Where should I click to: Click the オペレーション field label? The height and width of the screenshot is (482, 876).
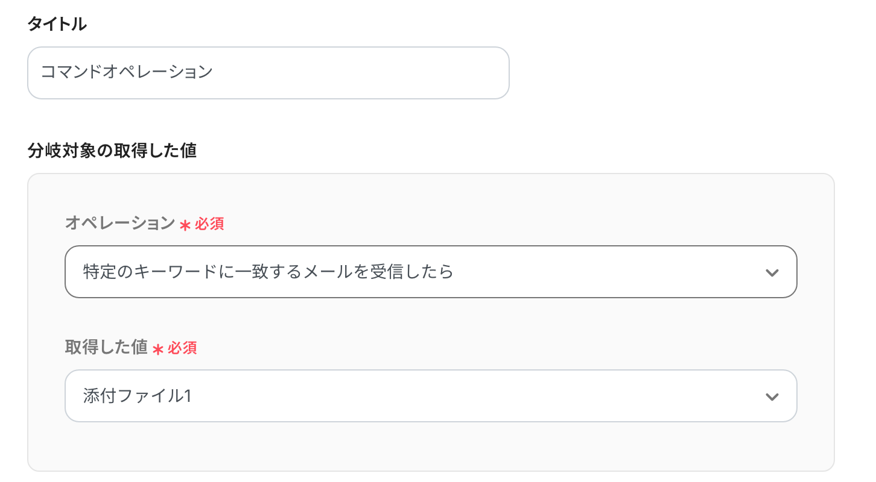[119, 224]
